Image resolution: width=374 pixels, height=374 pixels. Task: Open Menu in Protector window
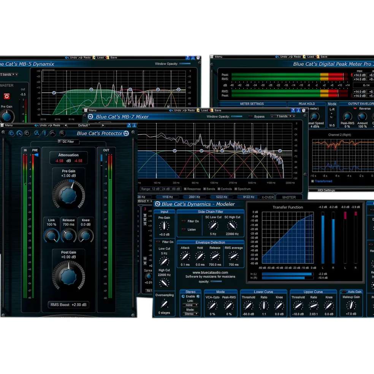(x=7, y=125)
